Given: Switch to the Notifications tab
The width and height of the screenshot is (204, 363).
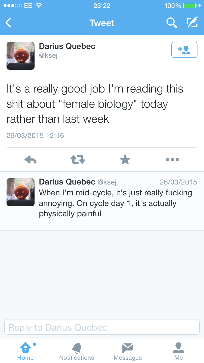Looking at the screenshot, I should click(x=76, y=351).
